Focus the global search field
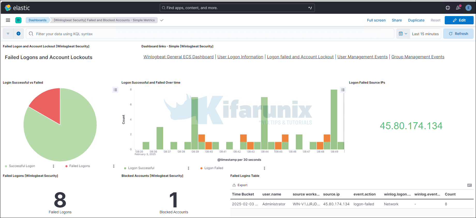This screenshot has width=476, height=218. point(237,8)
